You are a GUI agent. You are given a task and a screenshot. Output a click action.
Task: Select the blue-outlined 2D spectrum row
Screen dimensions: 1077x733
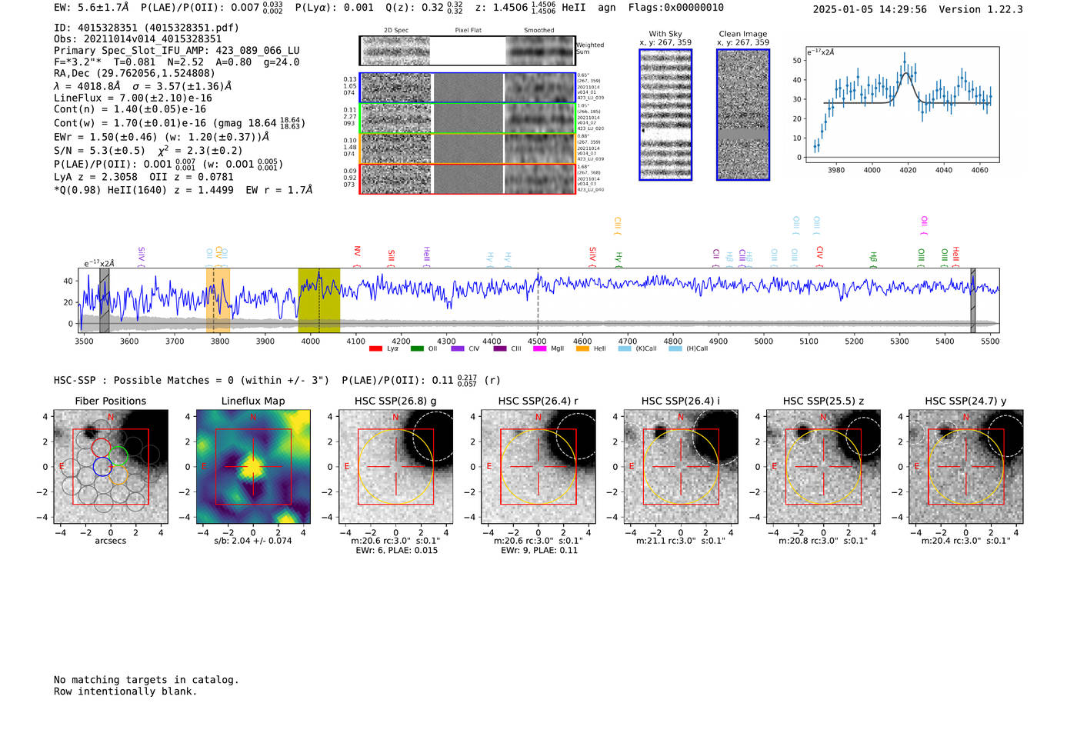[467, 88]
